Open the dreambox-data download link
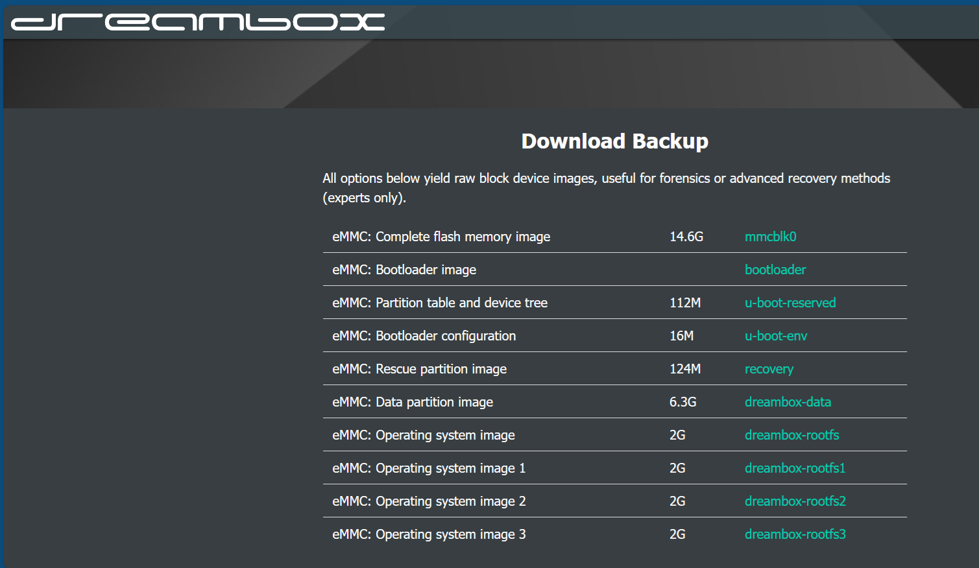The image size is (979, 568). 788,402
